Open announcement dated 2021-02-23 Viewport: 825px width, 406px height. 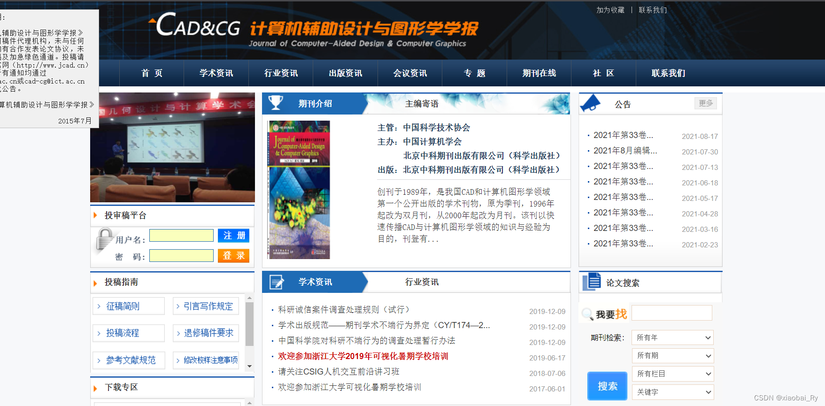tap(623, 244)
